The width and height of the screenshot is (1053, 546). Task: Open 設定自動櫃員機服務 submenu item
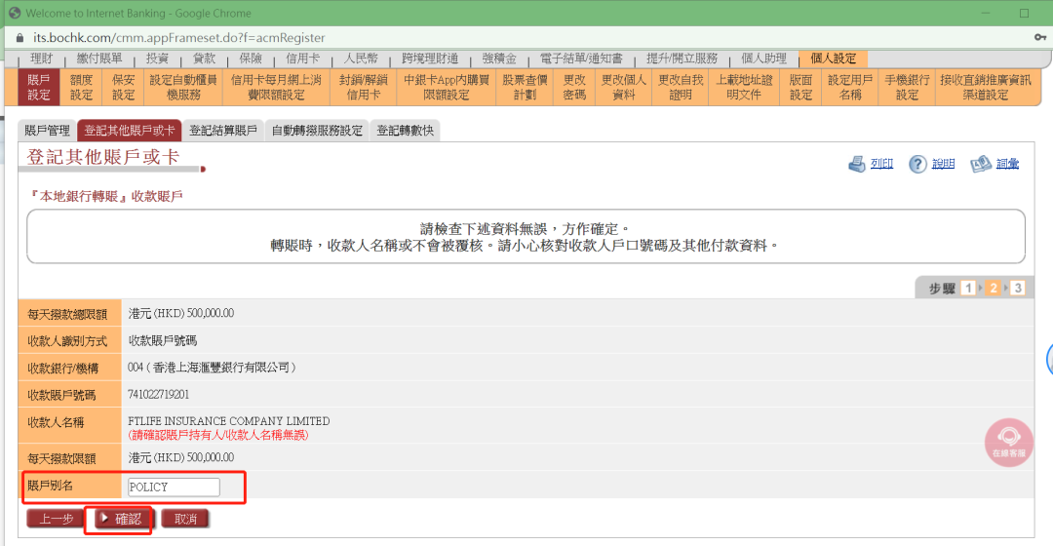(183, 88)
